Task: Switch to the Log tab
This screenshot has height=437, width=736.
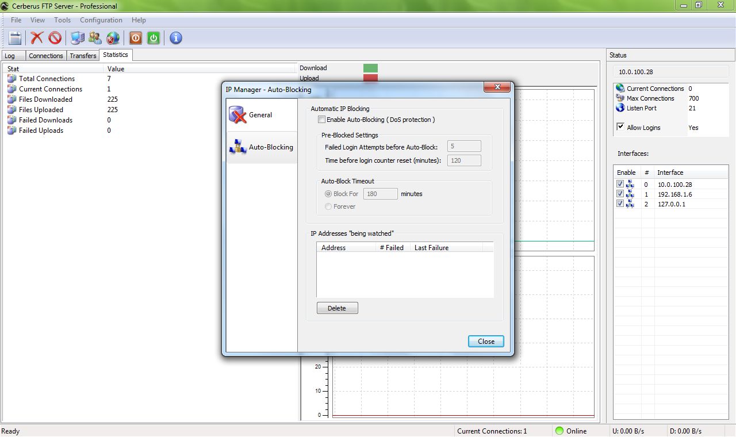Action: pyautogui.click(x=13, y=56)
